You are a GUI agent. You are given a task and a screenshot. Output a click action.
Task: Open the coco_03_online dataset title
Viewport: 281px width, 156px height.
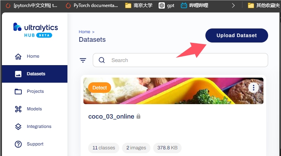coord(111,116)
